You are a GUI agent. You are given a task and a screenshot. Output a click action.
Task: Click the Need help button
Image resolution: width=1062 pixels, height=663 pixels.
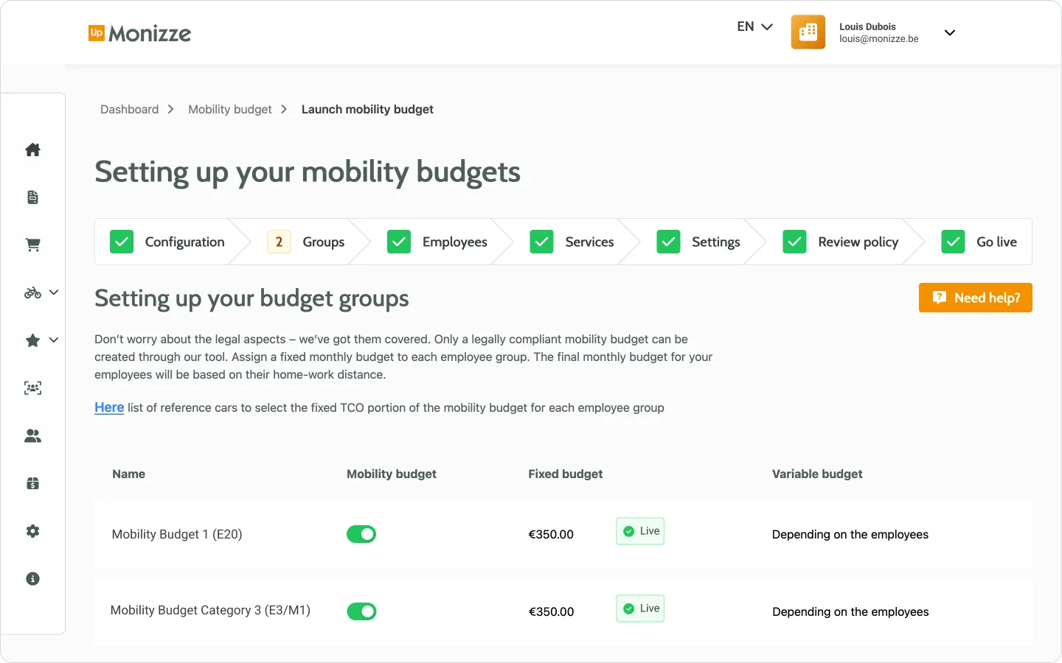pyautogui.click(x=975, y=298)
